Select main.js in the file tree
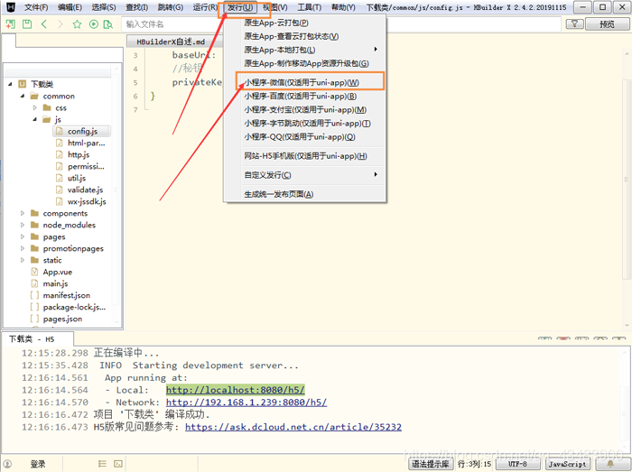This screenshot has width=632, height=472. [x=55, y=283]
